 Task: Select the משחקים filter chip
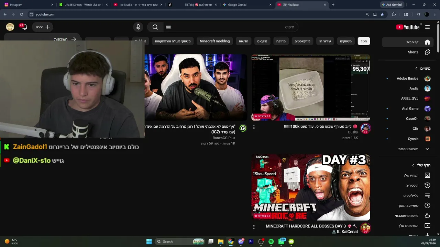point(346,41)
